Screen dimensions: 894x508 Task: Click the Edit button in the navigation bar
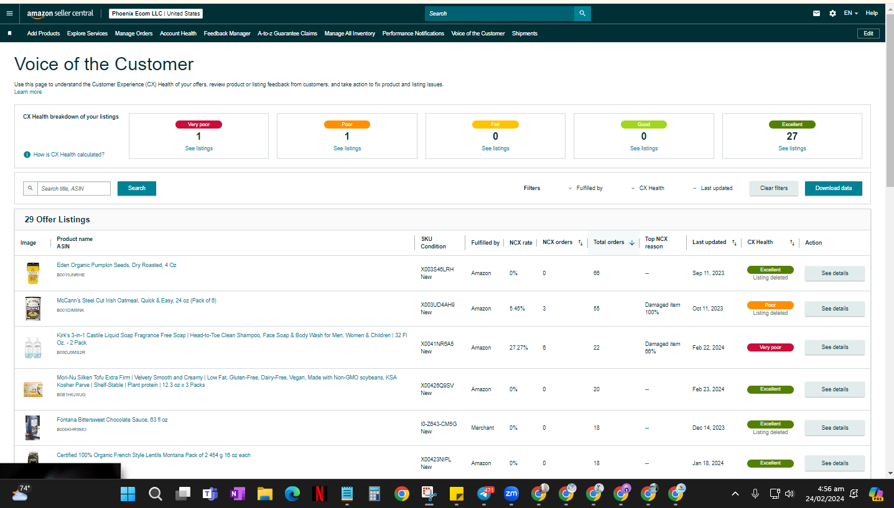[868, 34]
